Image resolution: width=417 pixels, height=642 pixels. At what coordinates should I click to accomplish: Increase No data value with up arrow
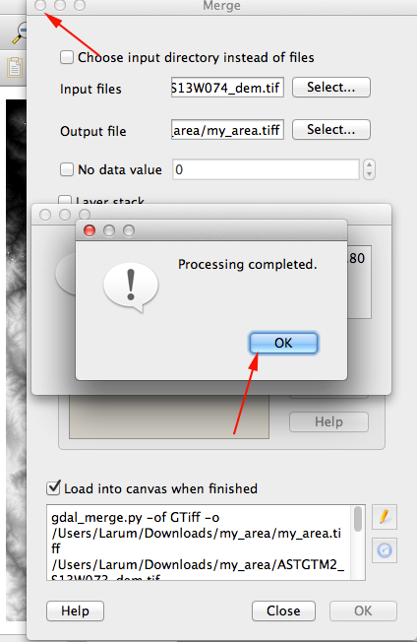[369, 165]
